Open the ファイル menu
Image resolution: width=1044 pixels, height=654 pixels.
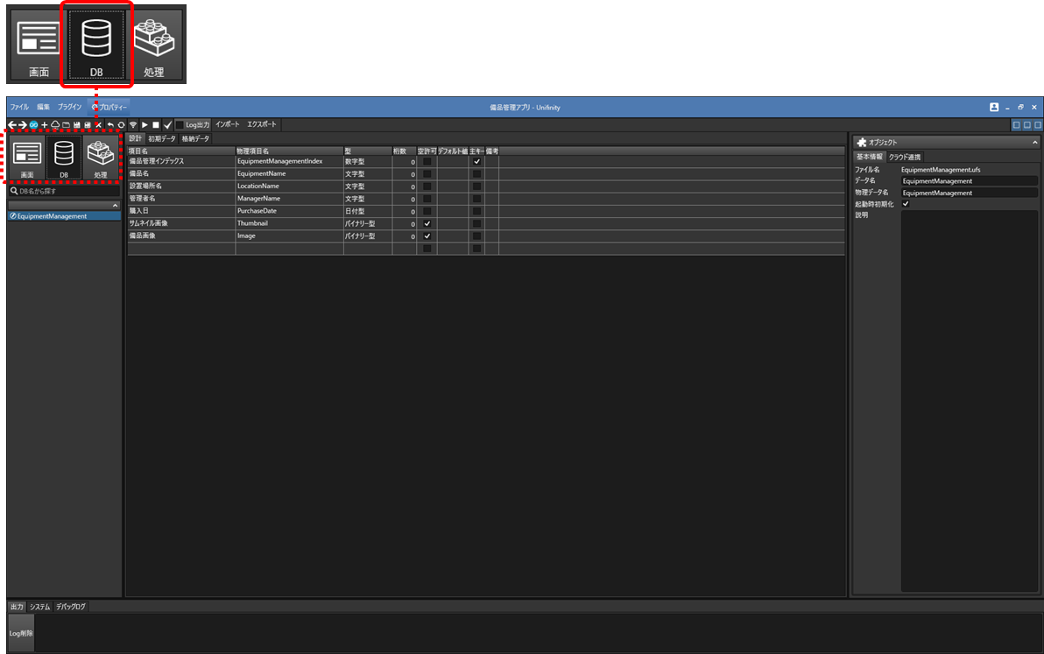click(18, 107)
